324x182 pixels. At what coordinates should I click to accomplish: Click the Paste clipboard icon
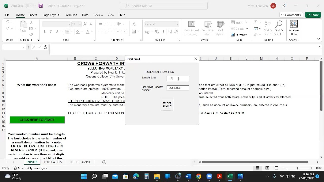[x=23, y=25]
